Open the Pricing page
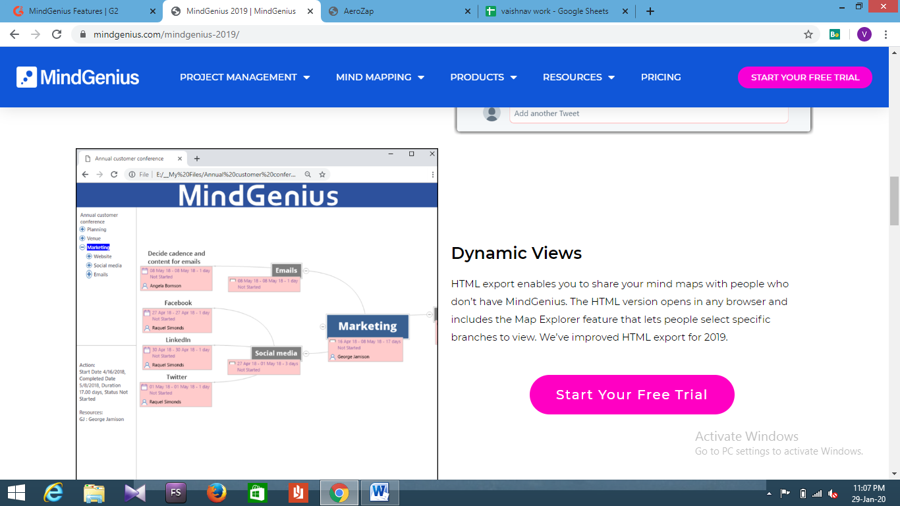Image resolution: width=900 pixels, height=506 pixels. click(x=661, y=77)
